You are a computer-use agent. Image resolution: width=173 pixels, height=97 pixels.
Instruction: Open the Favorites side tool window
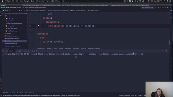tap(1, 87)
